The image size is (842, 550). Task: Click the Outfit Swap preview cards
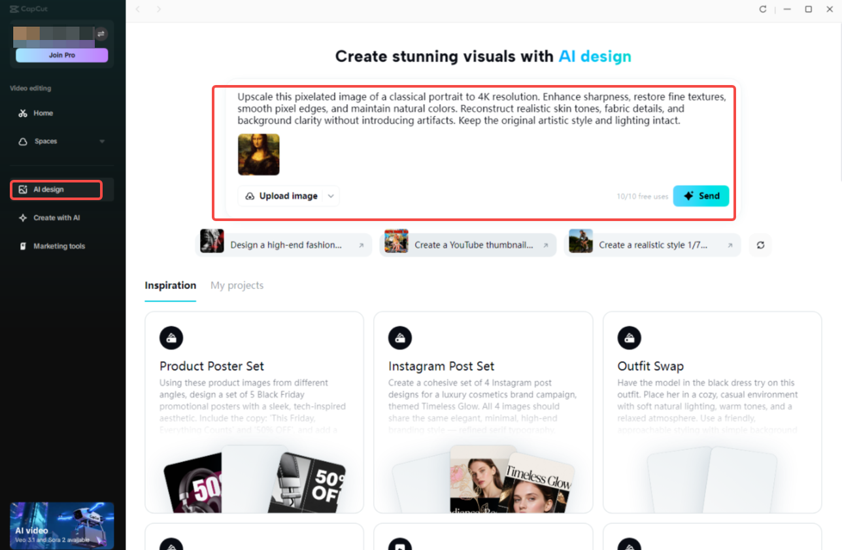coord(713,479)
